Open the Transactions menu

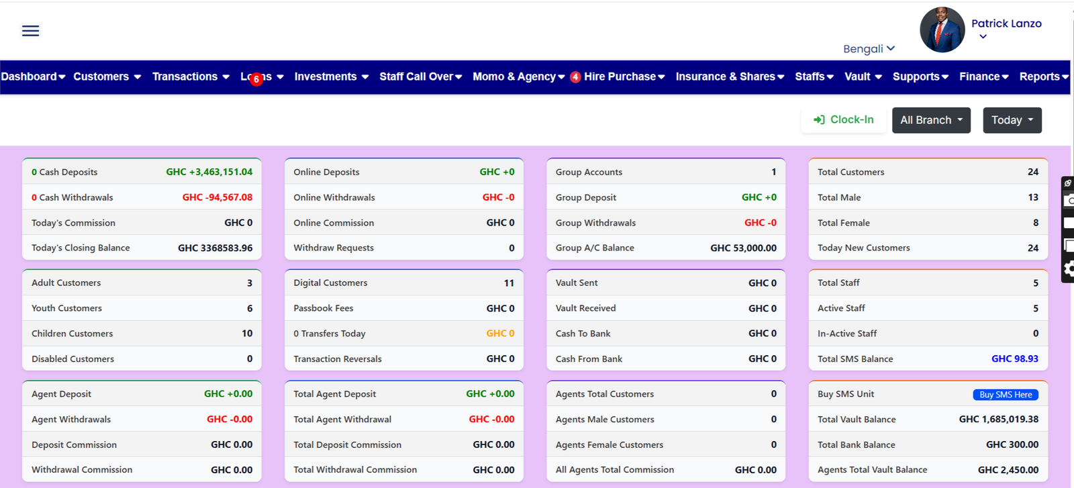[191, 77]
